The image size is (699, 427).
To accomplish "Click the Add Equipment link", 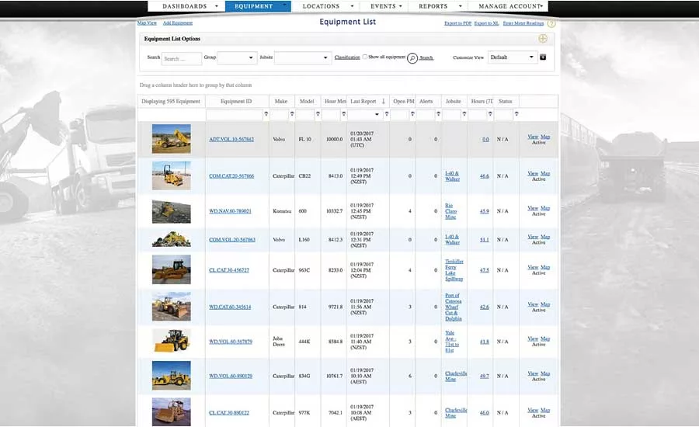I will pyautogui.click(x=178, y=24).
